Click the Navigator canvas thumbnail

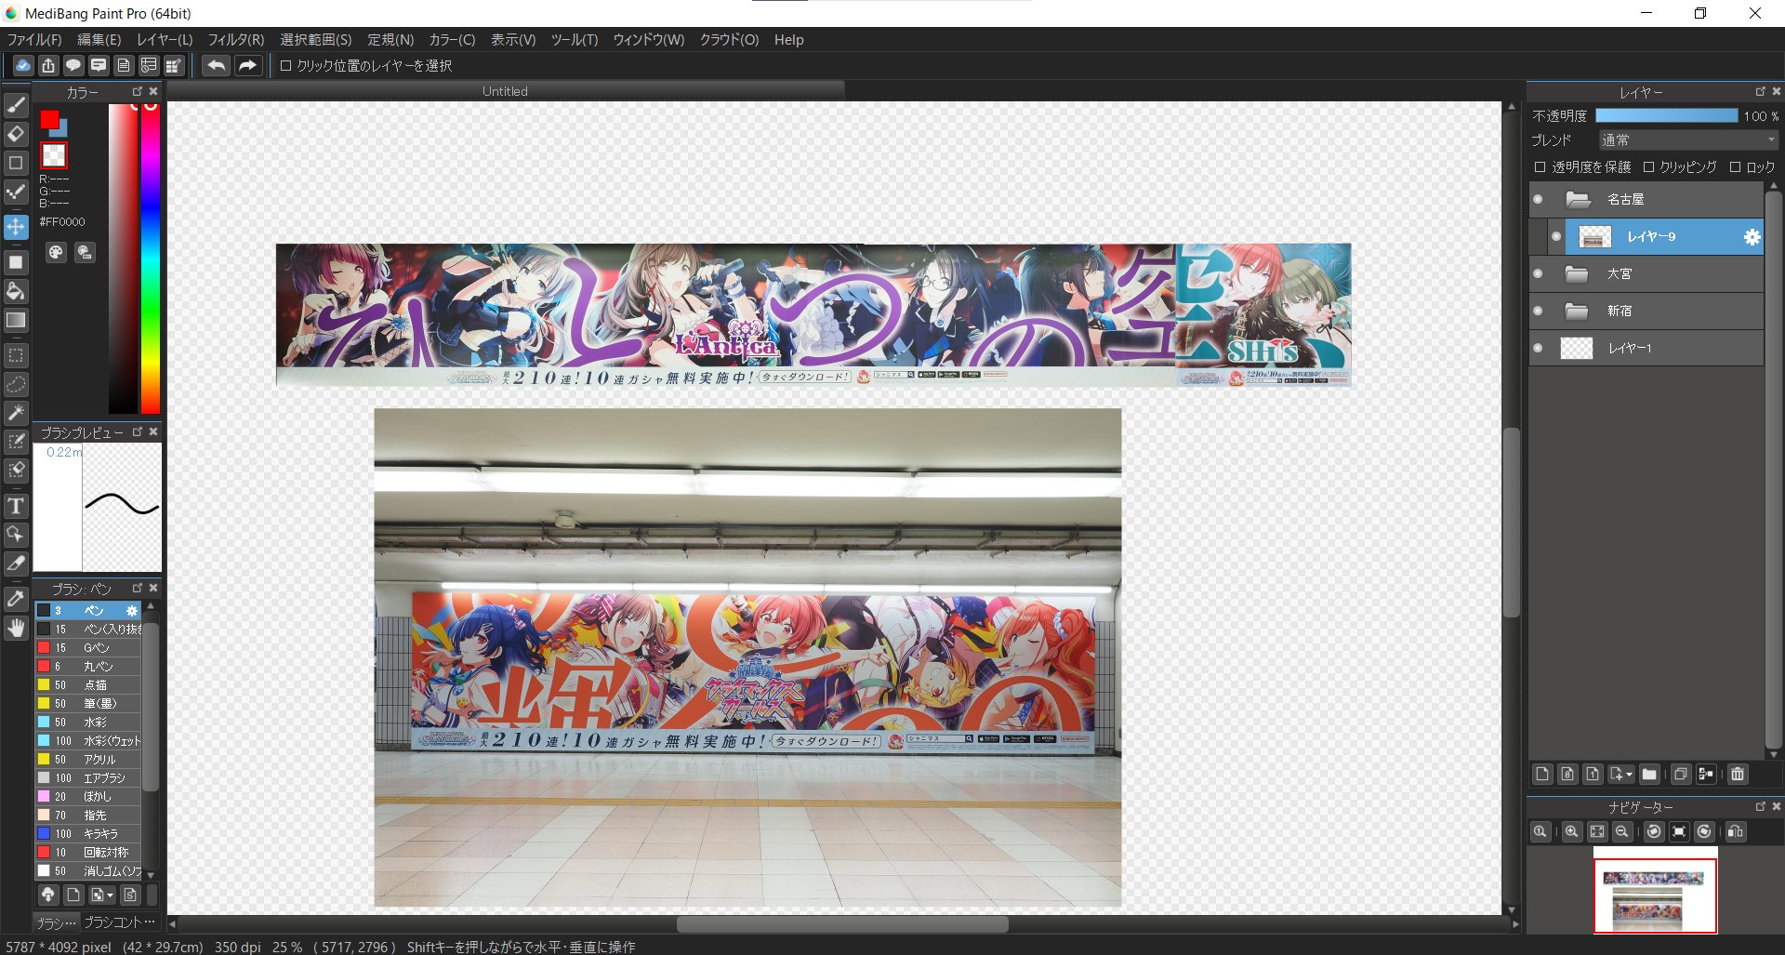pos(1655,891)
